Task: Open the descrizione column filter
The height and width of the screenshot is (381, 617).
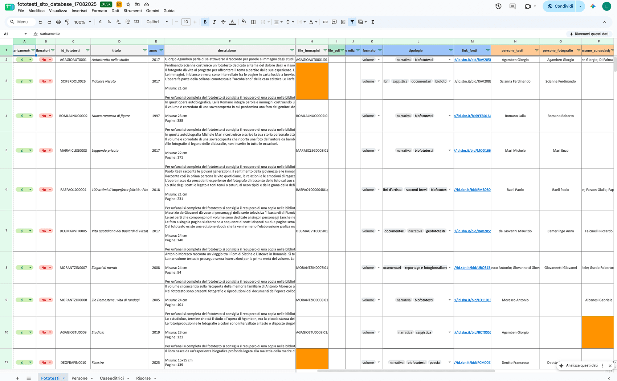Action: [292, 50]
